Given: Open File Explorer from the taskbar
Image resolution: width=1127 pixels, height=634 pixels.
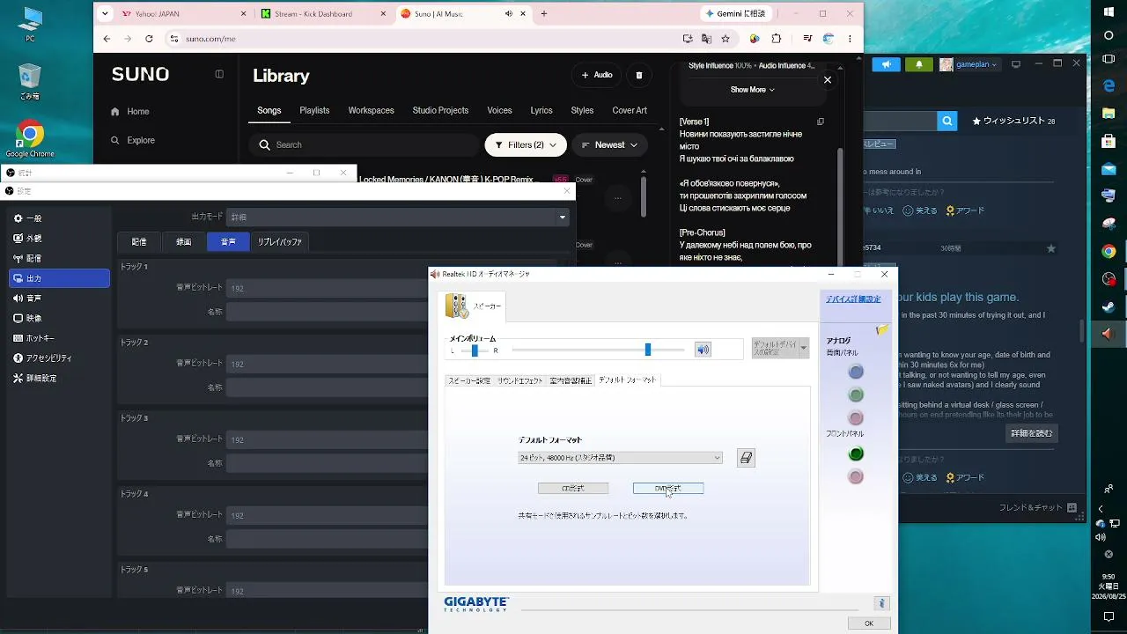Looking at the screenshot, I should (1109, 113).
